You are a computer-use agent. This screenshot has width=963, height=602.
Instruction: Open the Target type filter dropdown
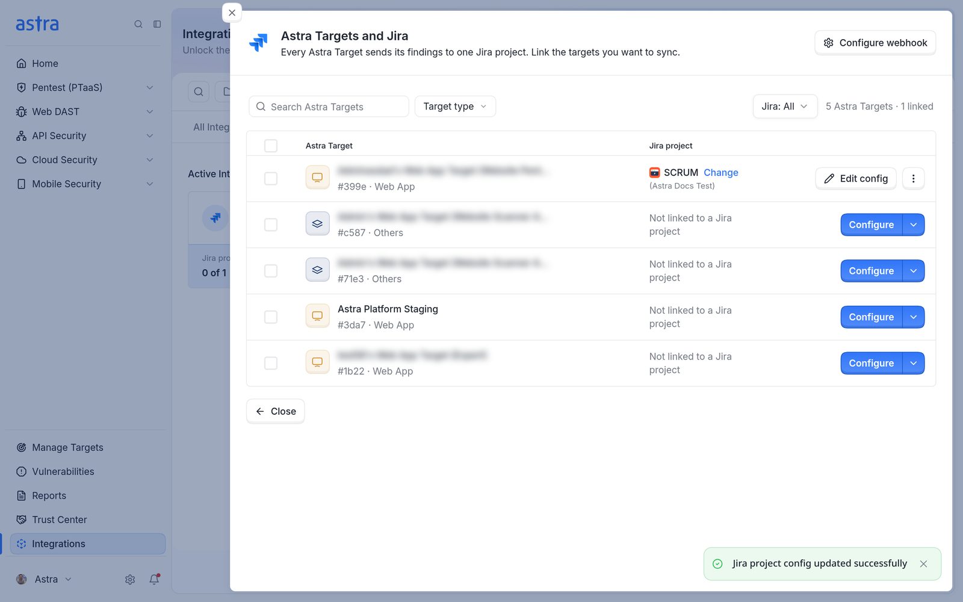455,107
